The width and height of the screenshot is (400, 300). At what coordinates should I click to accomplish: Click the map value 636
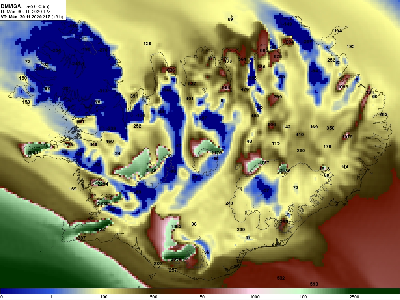point(171,70)
